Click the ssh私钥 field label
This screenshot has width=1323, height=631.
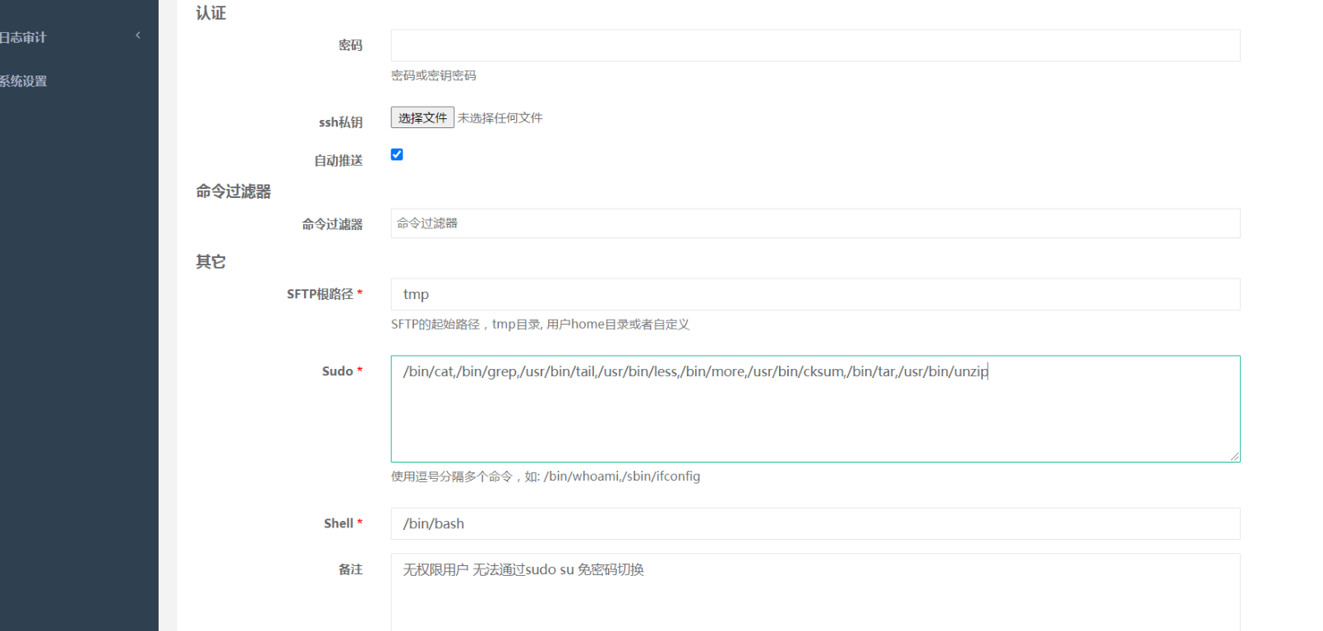[341, 122]
